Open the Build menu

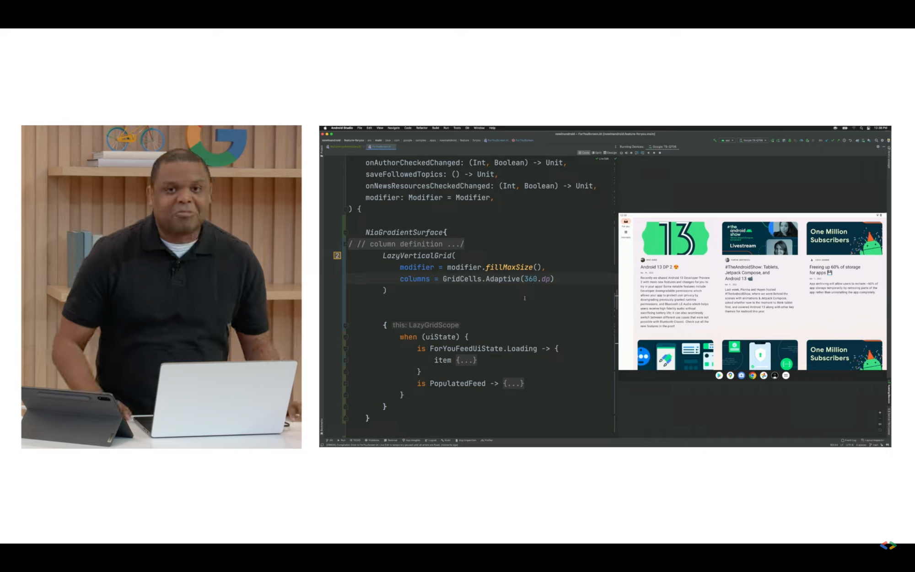click(436, 128)
